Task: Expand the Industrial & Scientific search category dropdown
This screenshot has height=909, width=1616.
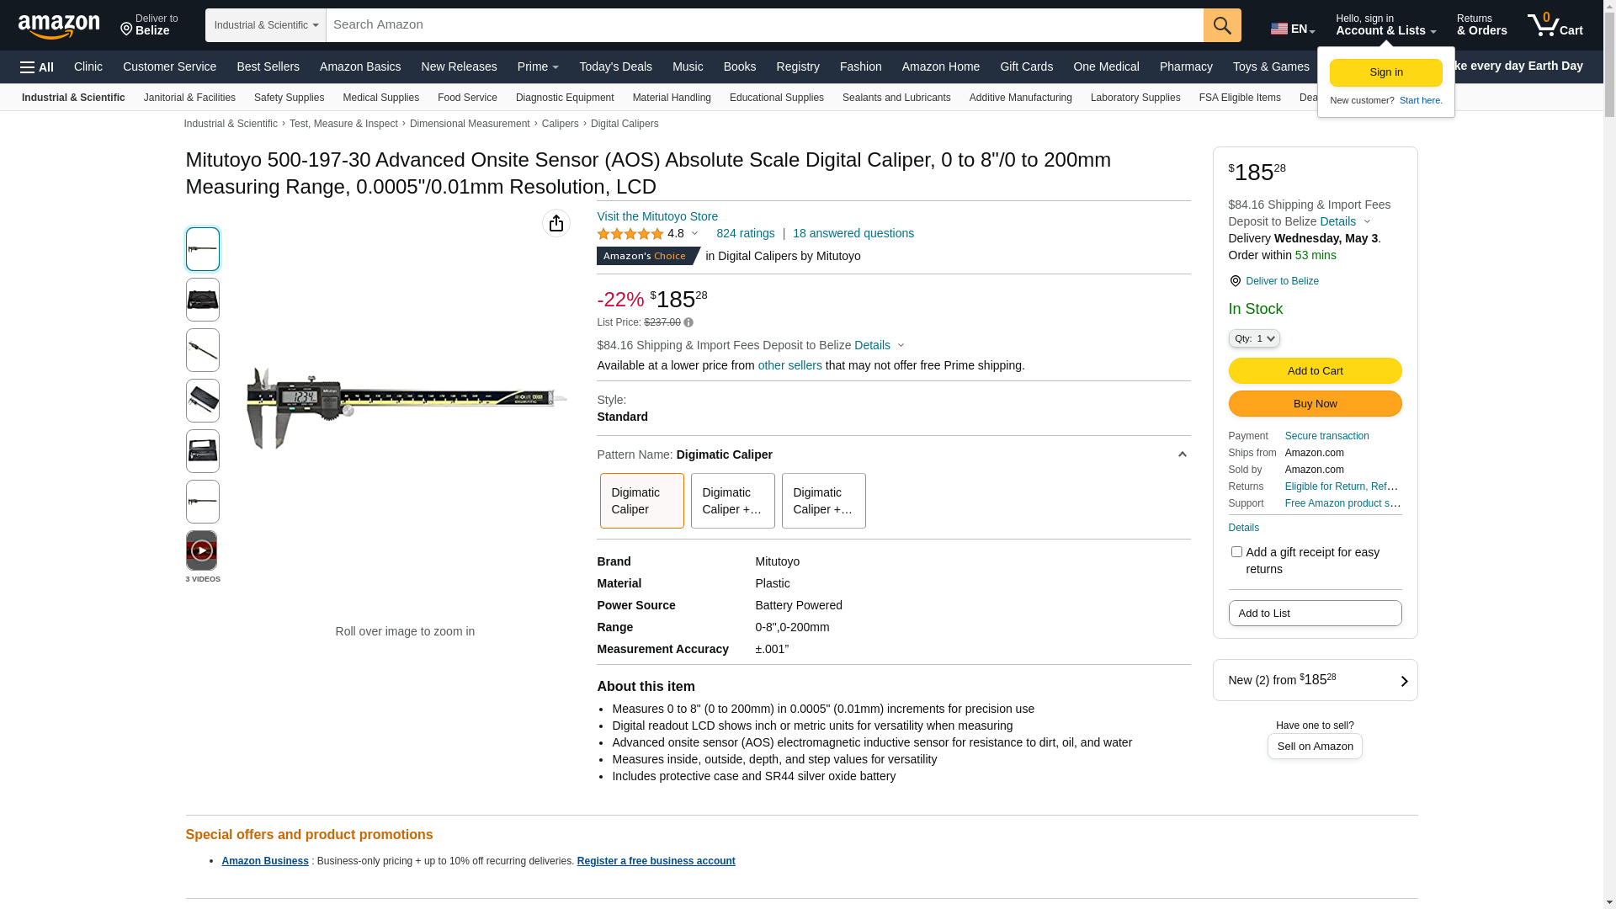Action: pyautogui.click(x=266, y=25)
